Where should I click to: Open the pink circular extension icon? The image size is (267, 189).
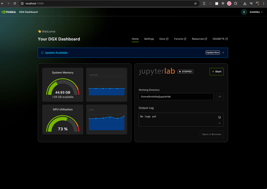point(229,3)
